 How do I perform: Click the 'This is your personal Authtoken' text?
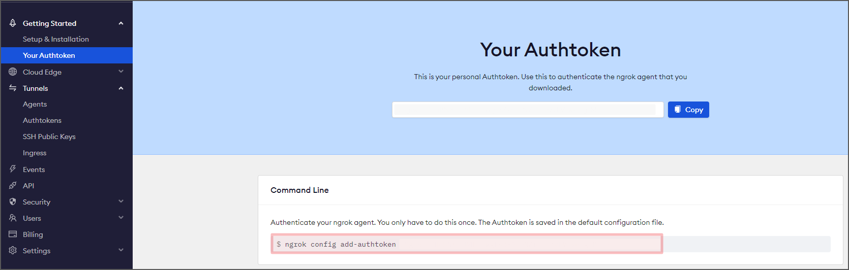point(551,82)
